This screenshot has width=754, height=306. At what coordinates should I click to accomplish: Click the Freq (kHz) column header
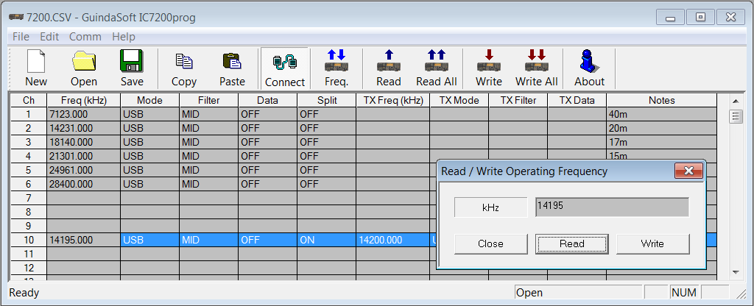(x=84, y=100)
